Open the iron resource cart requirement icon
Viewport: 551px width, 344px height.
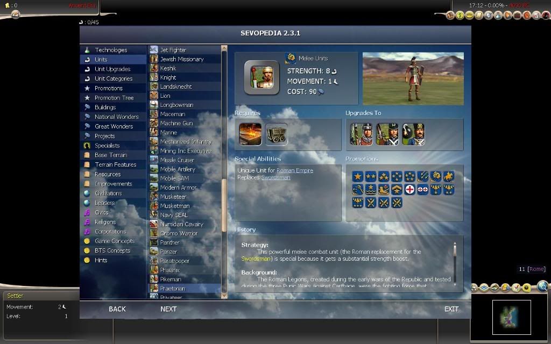(276, 134)
